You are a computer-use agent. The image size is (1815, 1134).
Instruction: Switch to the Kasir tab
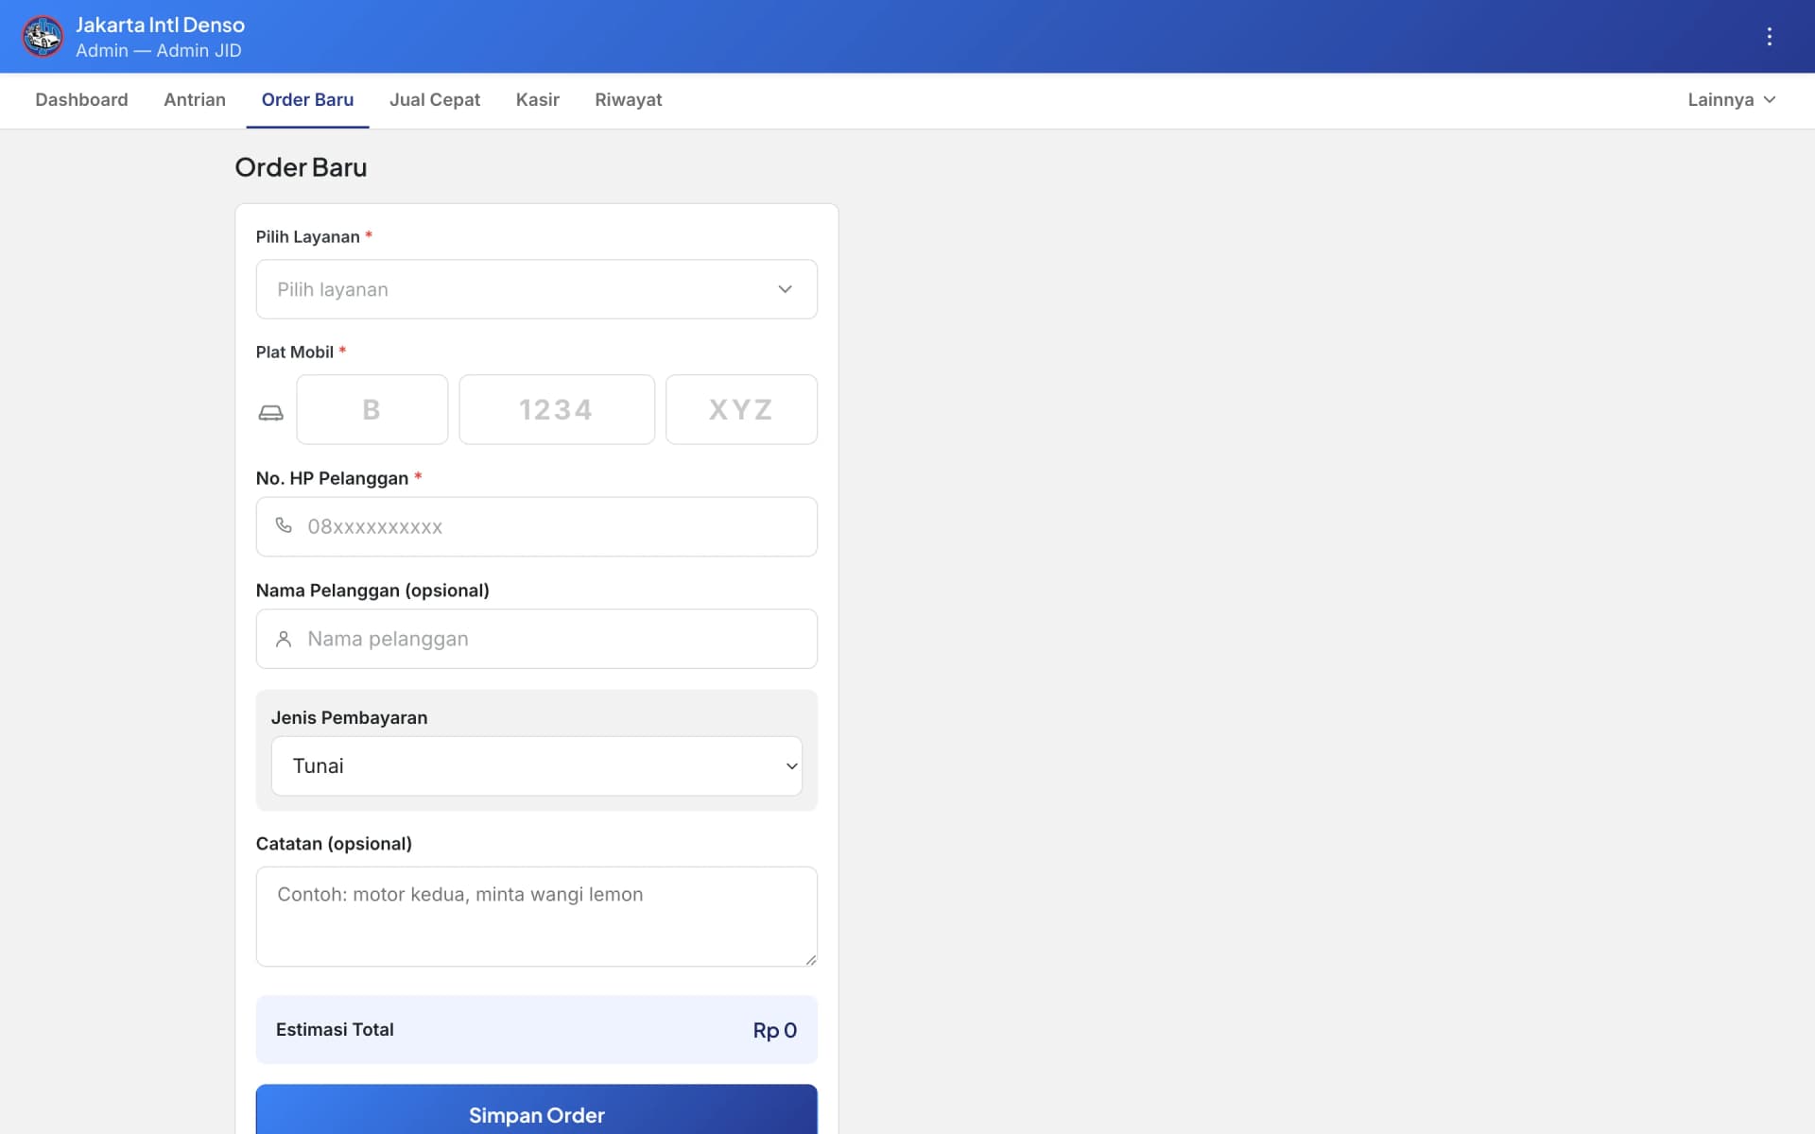[x=538, y=100]
